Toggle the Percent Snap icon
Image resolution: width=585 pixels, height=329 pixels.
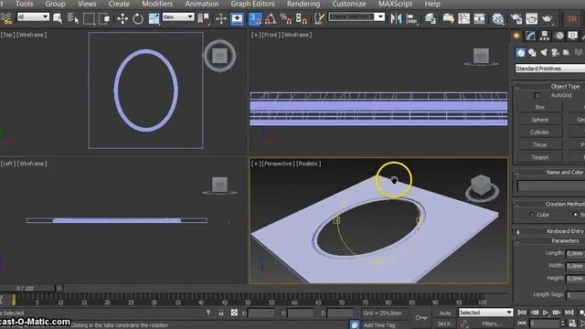tap(286, 18)
